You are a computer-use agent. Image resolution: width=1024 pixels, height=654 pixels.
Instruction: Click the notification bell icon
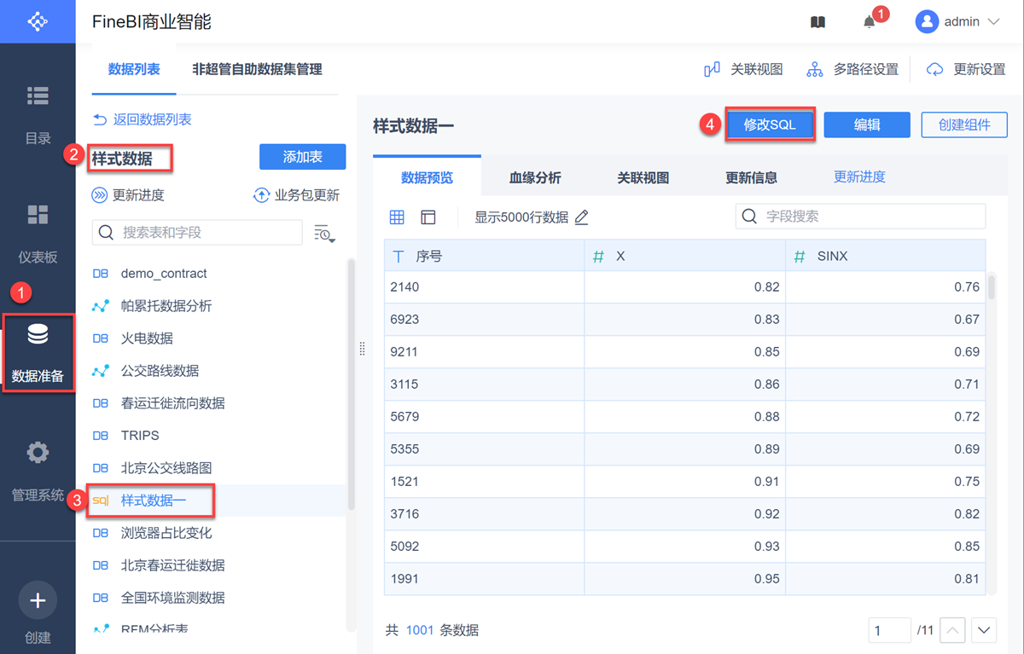(870, 22)
